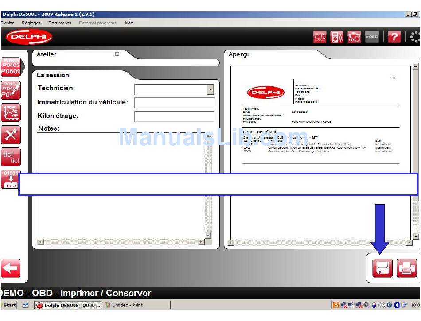The height and width of the screenshot is (321, 421).
Task: Select the erase fault codes sidebar icon
Action: 11,90
